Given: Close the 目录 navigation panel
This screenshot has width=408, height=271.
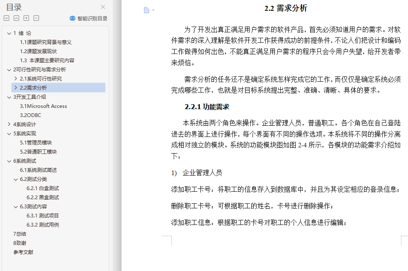Looking at the screenshot, I should (x=103, y=7).
